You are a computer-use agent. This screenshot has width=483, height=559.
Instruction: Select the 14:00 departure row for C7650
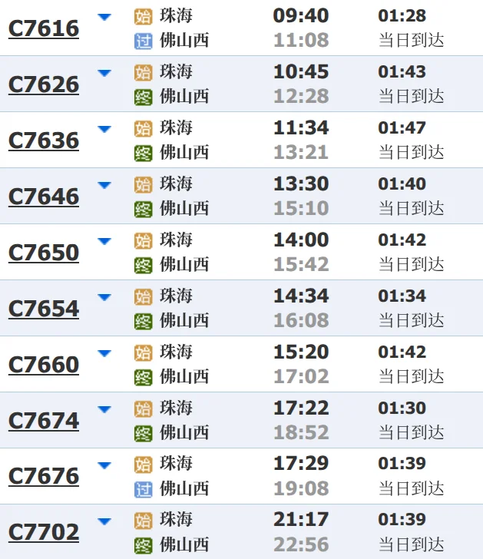point(241,252)
